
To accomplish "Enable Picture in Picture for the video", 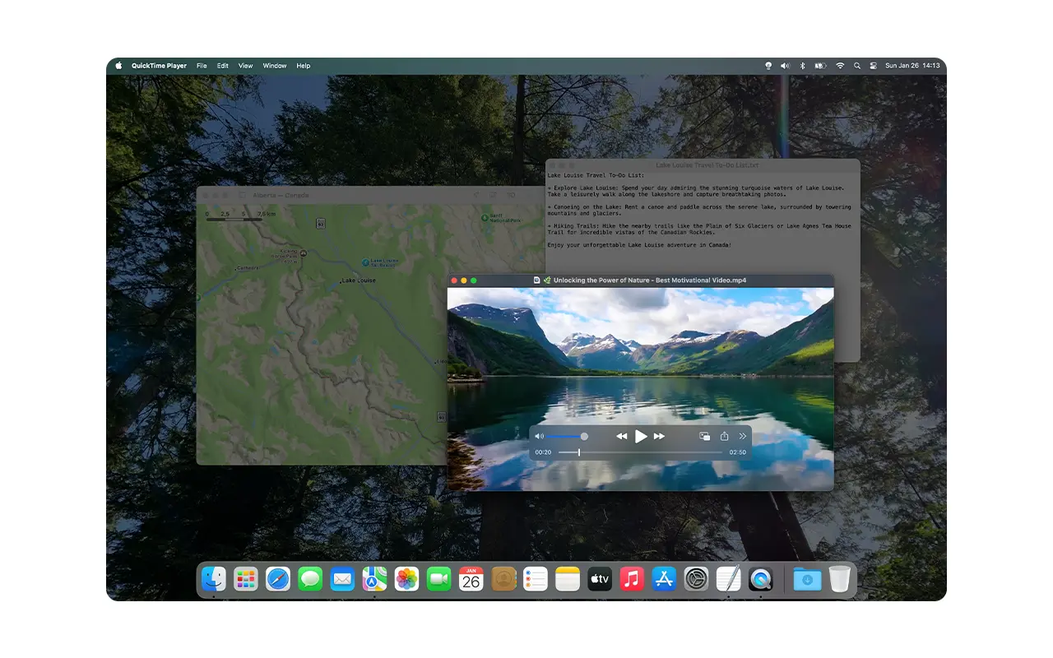I will pyautogui.click(x=704, y=437).
